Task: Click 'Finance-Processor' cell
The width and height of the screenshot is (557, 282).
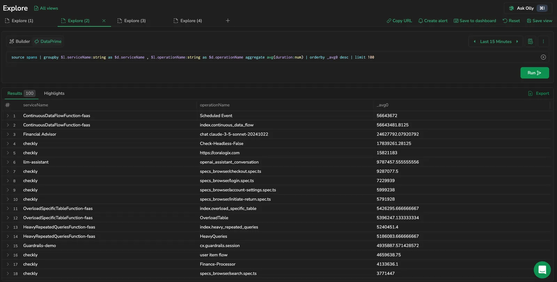Action: pyautogui.click(x=218, y=264)
